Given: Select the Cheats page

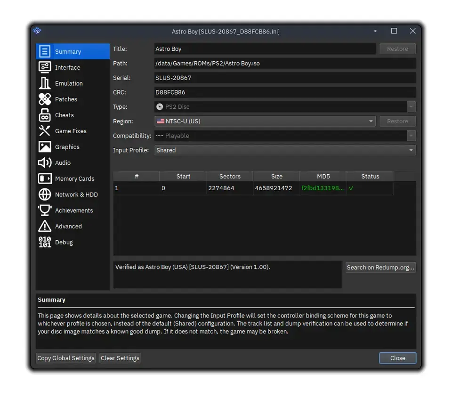Looking at the screenshot, I should 73,115.
